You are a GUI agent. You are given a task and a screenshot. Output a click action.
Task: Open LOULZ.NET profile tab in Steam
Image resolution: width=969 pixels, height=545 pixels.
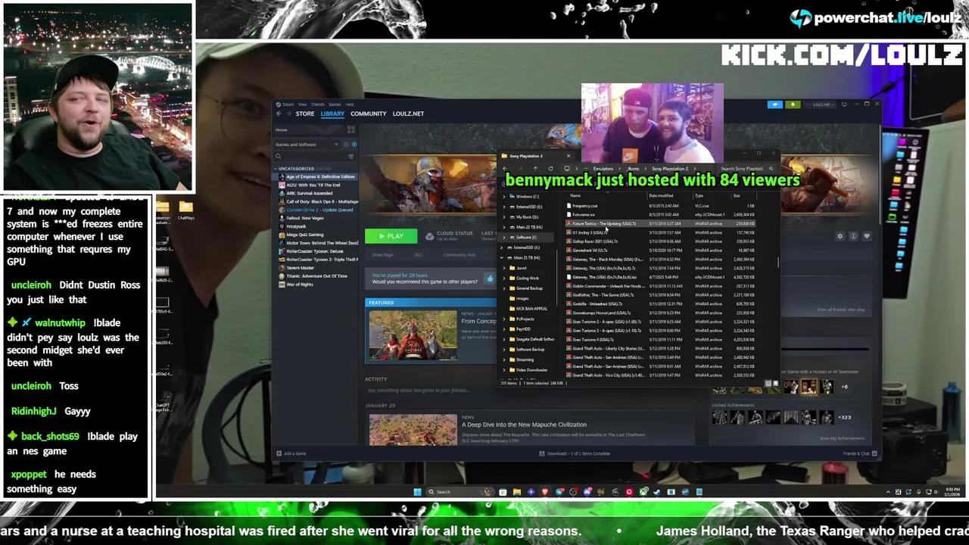click(x=408, y=114)
